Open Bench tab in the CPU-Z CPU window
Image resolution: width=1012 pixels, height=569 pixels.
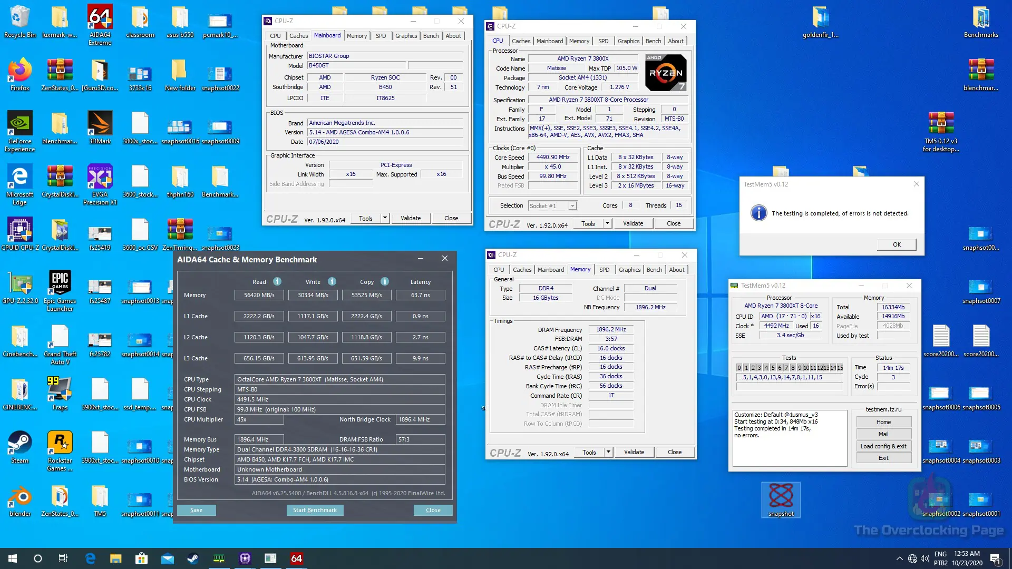(x=653, y=41)
